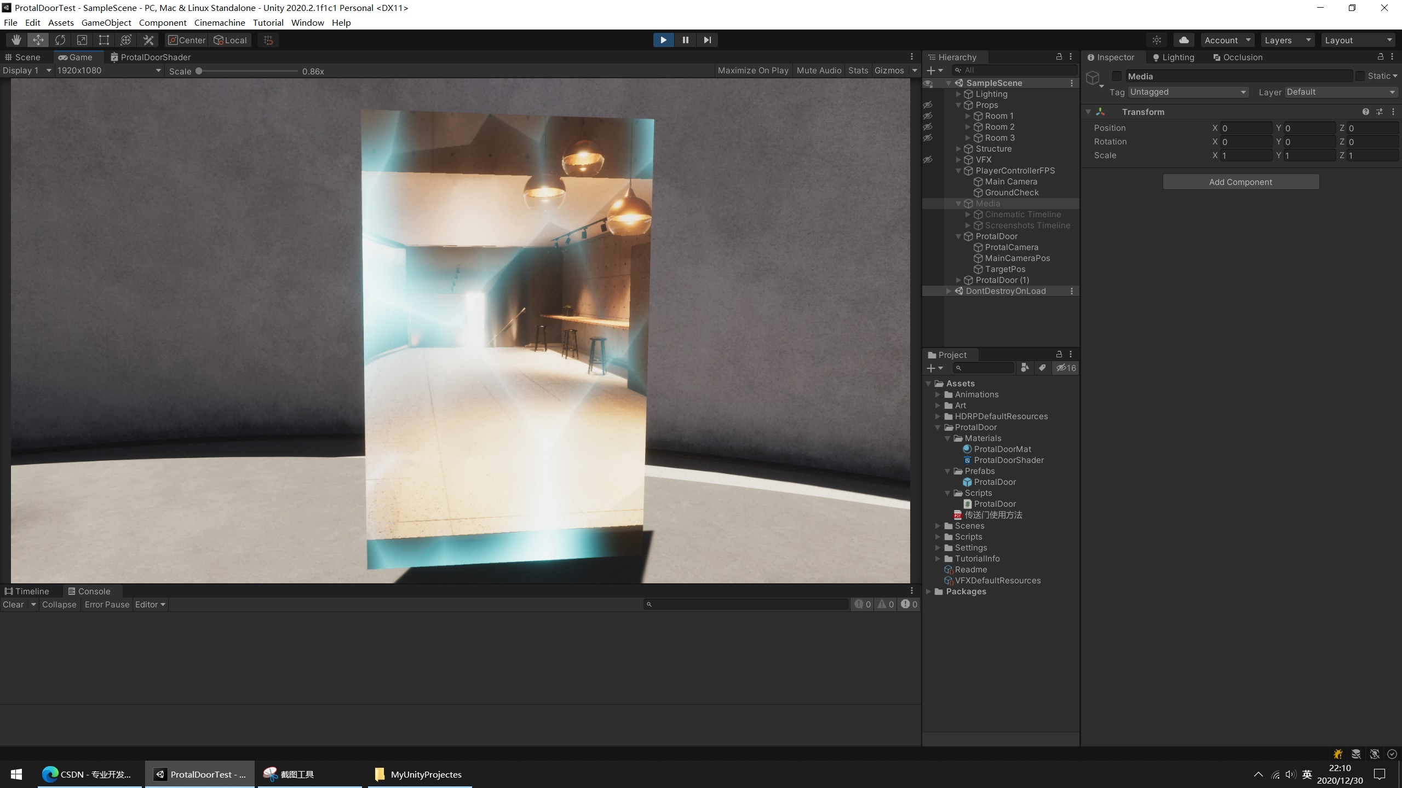Toggle visibility of the Room 2 object
The height and width of the screenshot is (788, 1402).
click(x=928, y=127)
